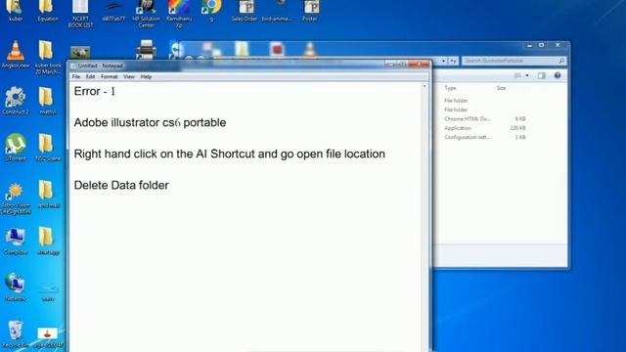Toggle the Explorer preview pane button

click(541, 75)
